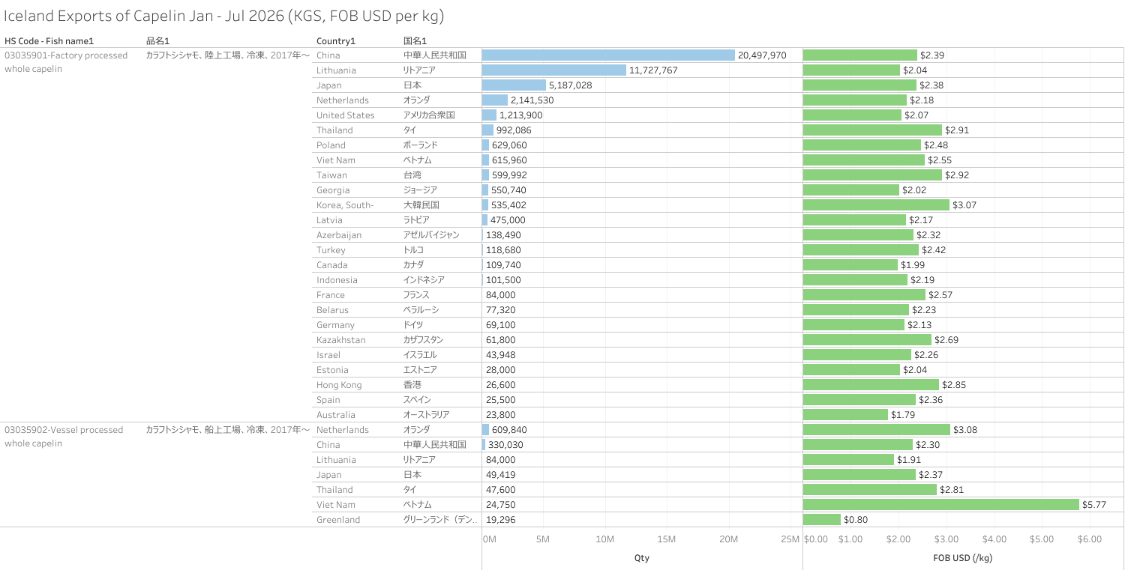Select Lithuania's blue bar showing 11,727,767
The image size is (1125, 570).
pyautogui.click(x=554, y=70)
